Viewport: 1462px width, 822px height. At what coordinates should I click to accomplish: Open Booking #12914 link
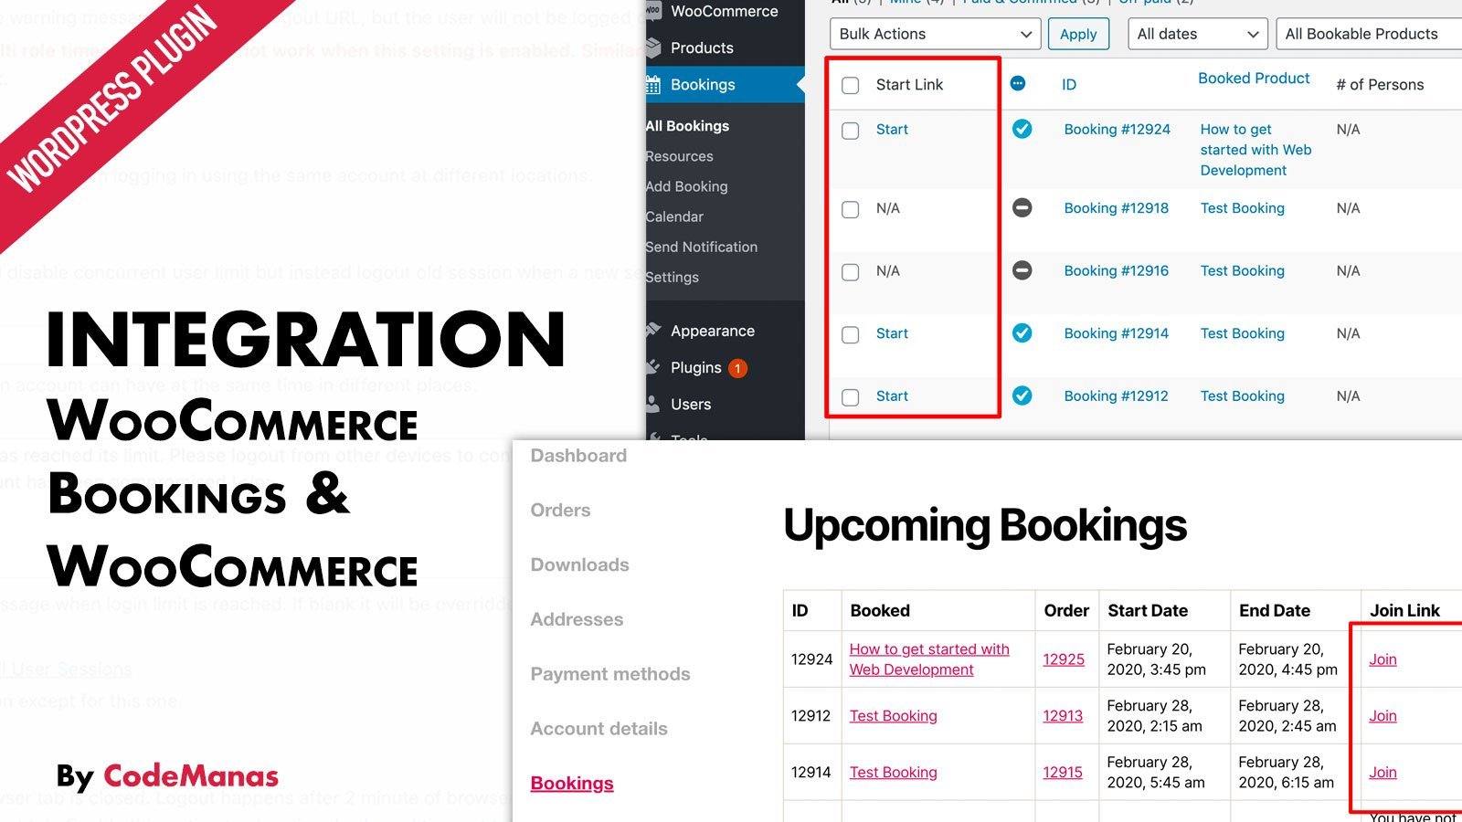[x=1117, y=333]
